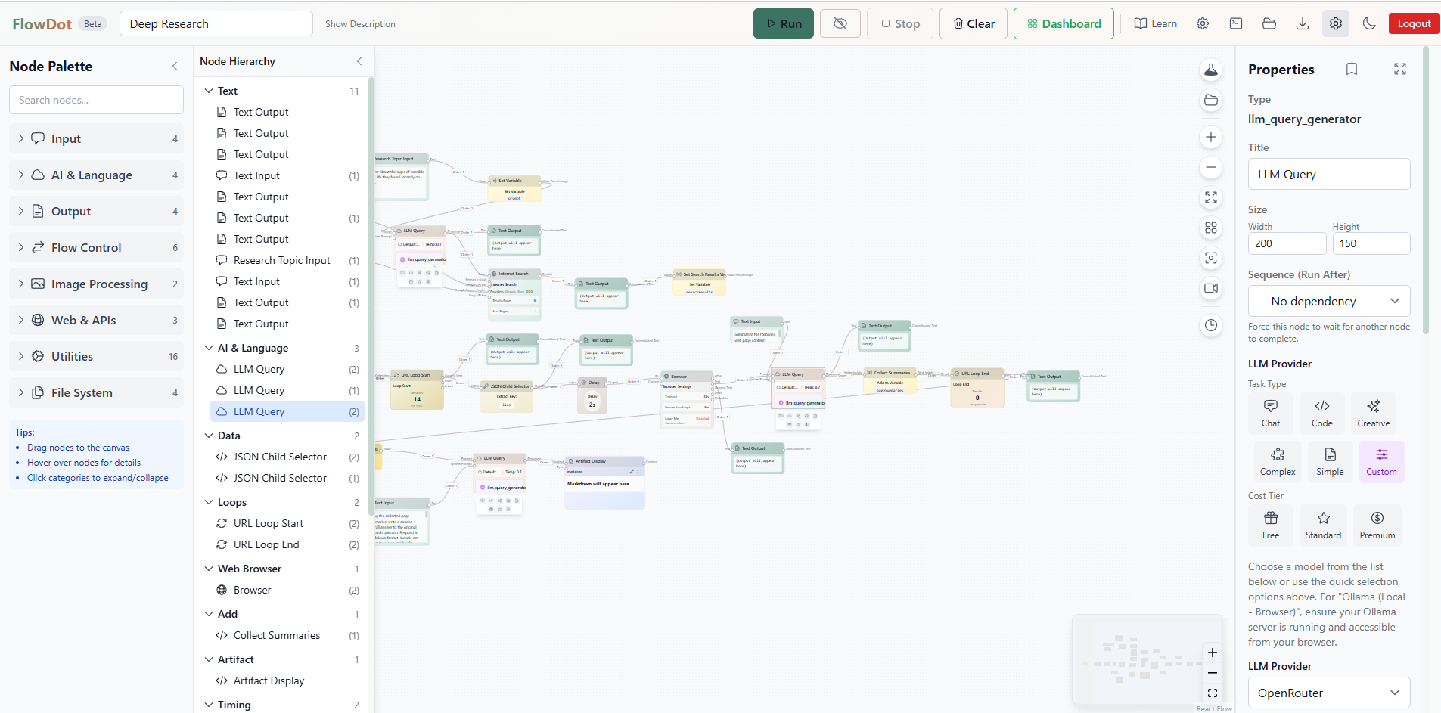Run the Deep Research flow
The height and width of the screenshot is (713, 1441).
784,23
